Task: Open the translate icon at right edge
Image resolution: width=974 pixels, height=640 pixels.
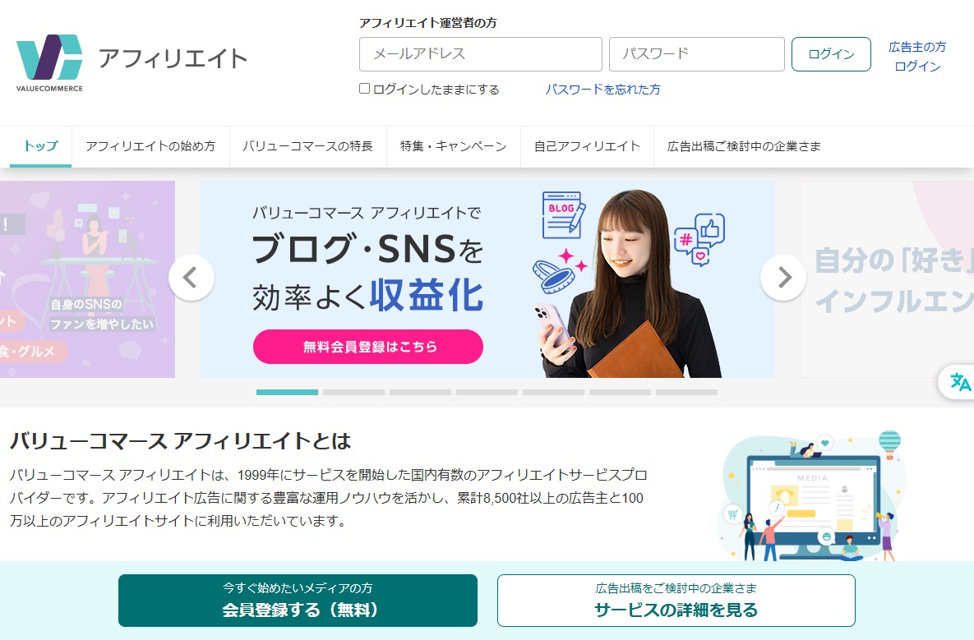Action: (x=960, y=382)
